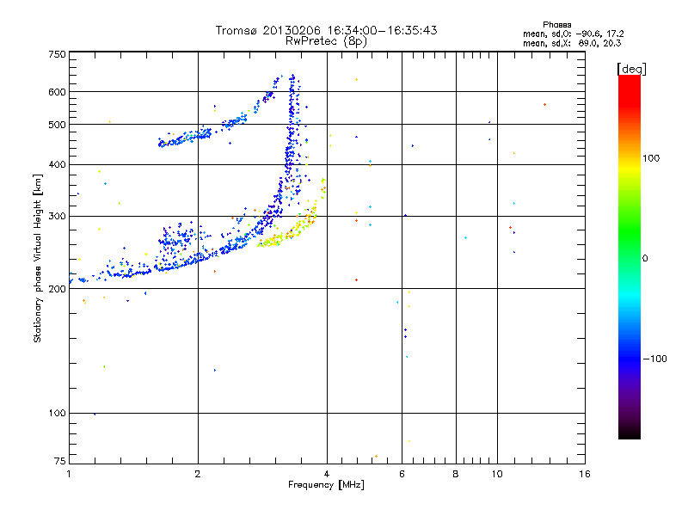Screen dimensions: 688x516
Task: Select the 'mean, sd,X: 89.0, 20.3' line
Action: [572, 43]
